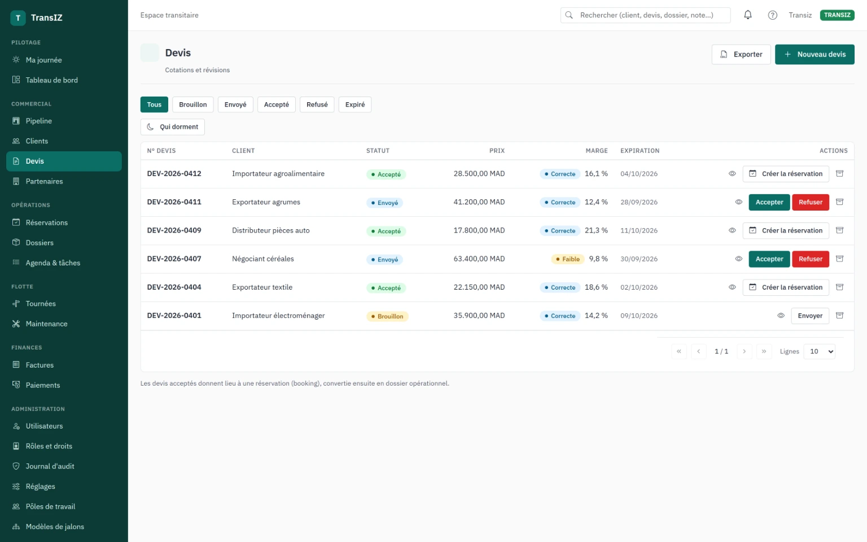867x542 pixels.
Task: Archive quote DEV-2026-0412
Action: [x=840, y=174]
